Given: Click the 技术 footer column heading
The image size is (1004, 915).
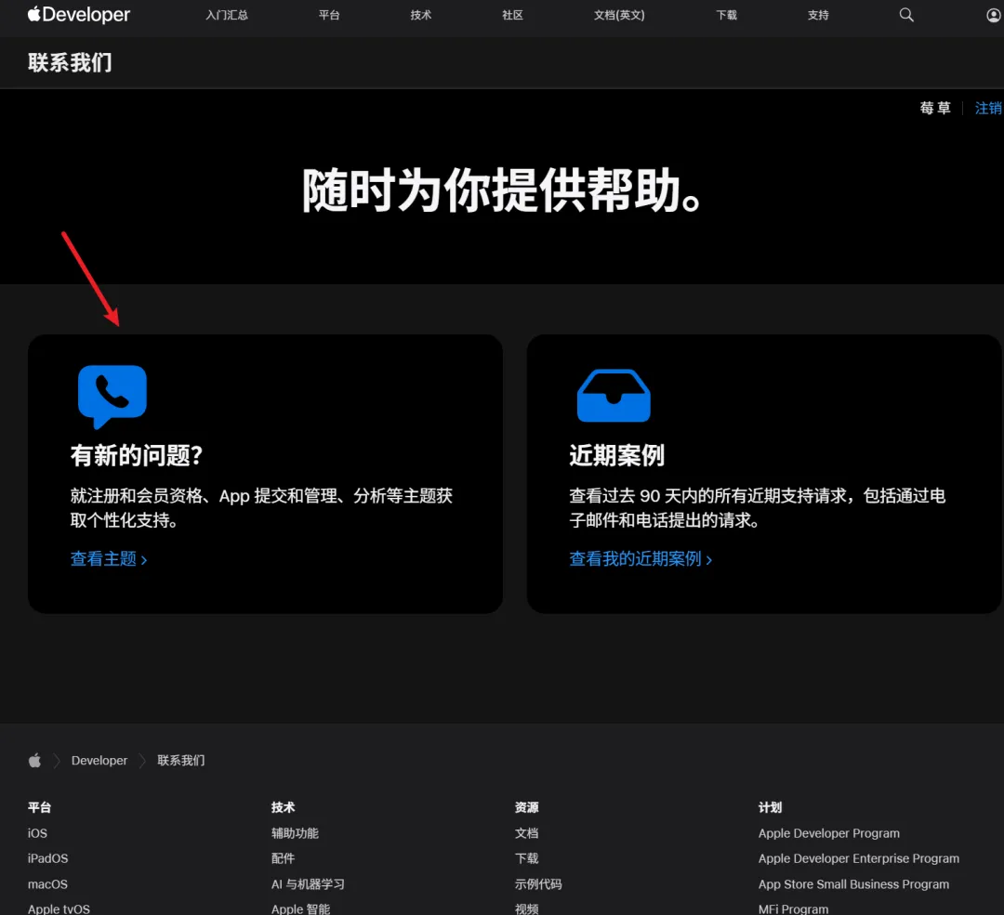Looking at the screenshot, I should coord(283,807).
